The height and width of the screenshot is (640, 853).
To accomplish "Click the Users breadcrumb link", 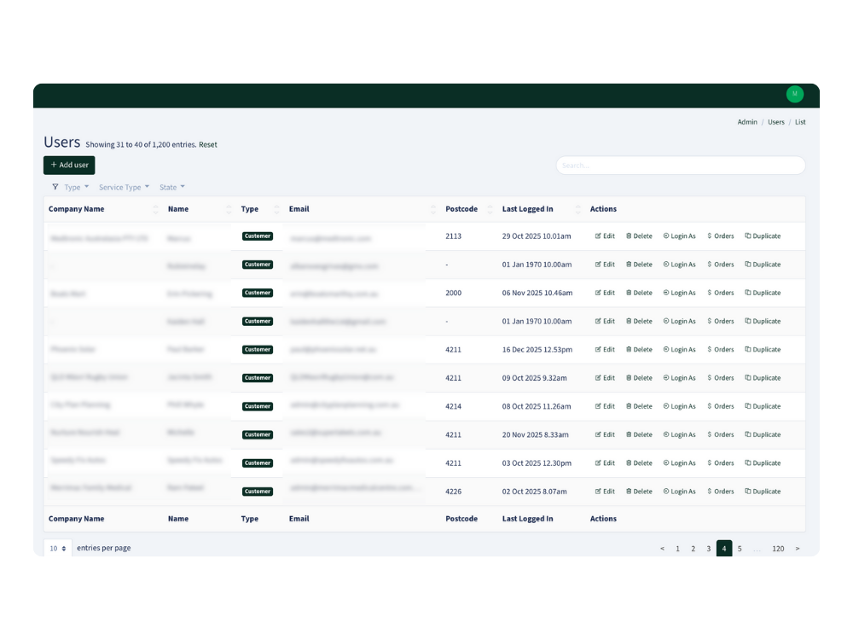I will pos(775,121).
